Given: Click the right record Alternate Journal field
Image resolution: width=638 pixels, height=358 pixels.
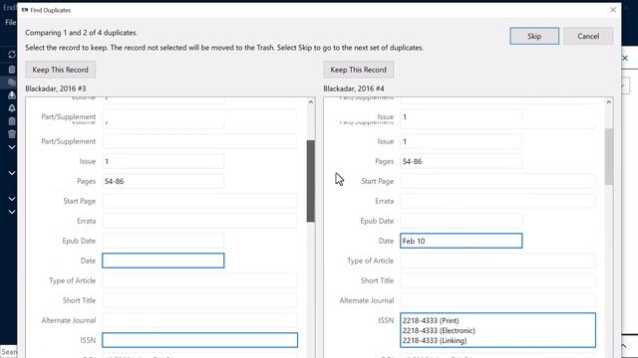Looking at the screenshot, I should pyautogui.click(x=497, y=300).
